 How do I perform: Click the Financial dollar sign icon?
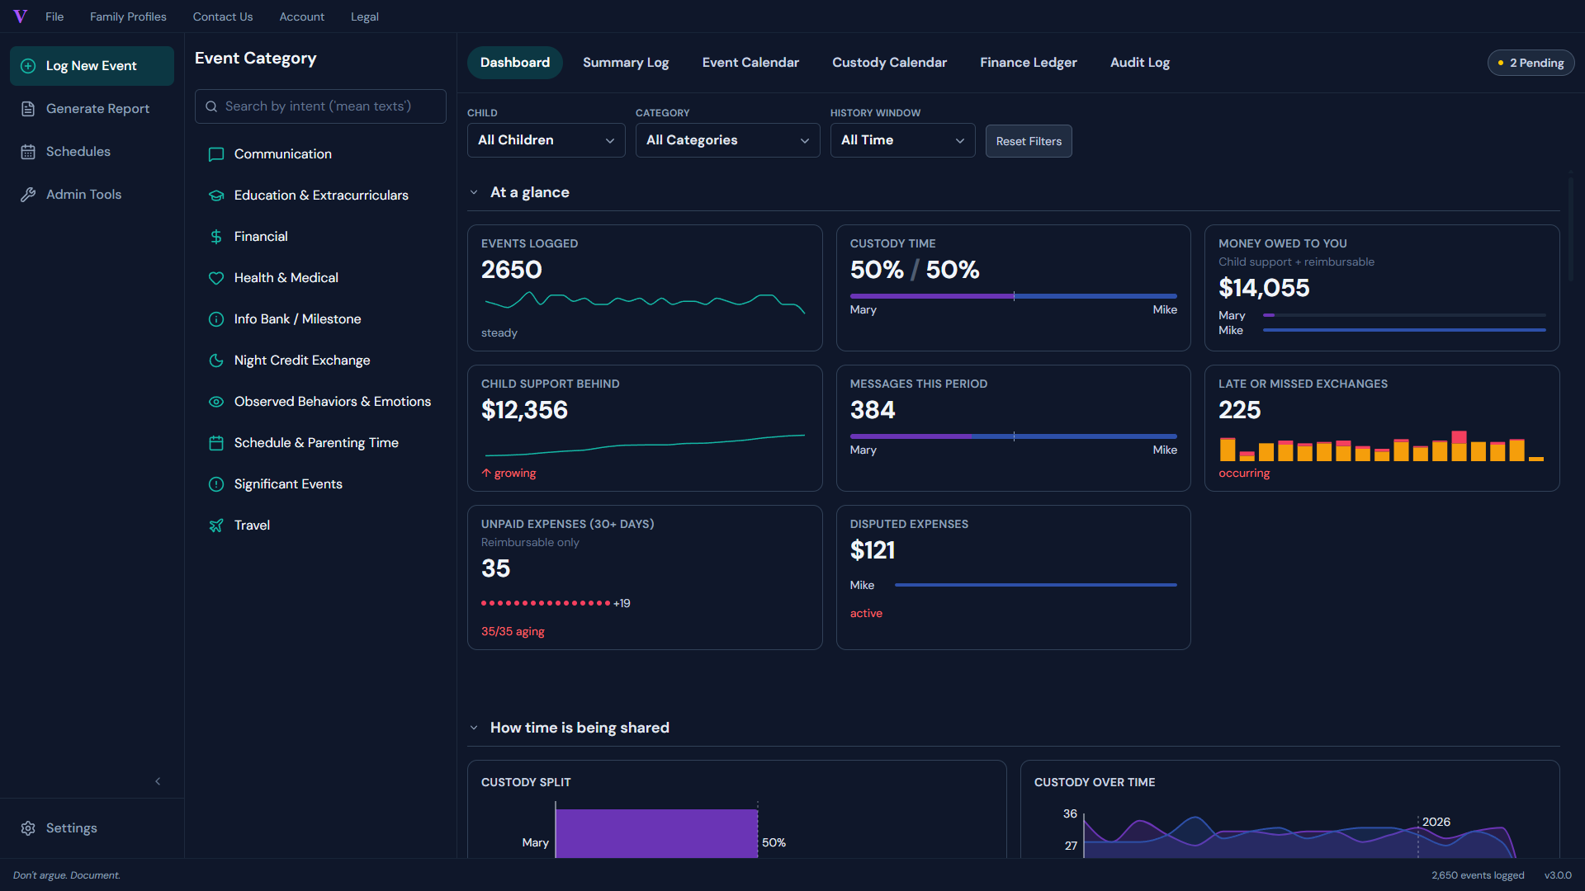pos(216,237)
